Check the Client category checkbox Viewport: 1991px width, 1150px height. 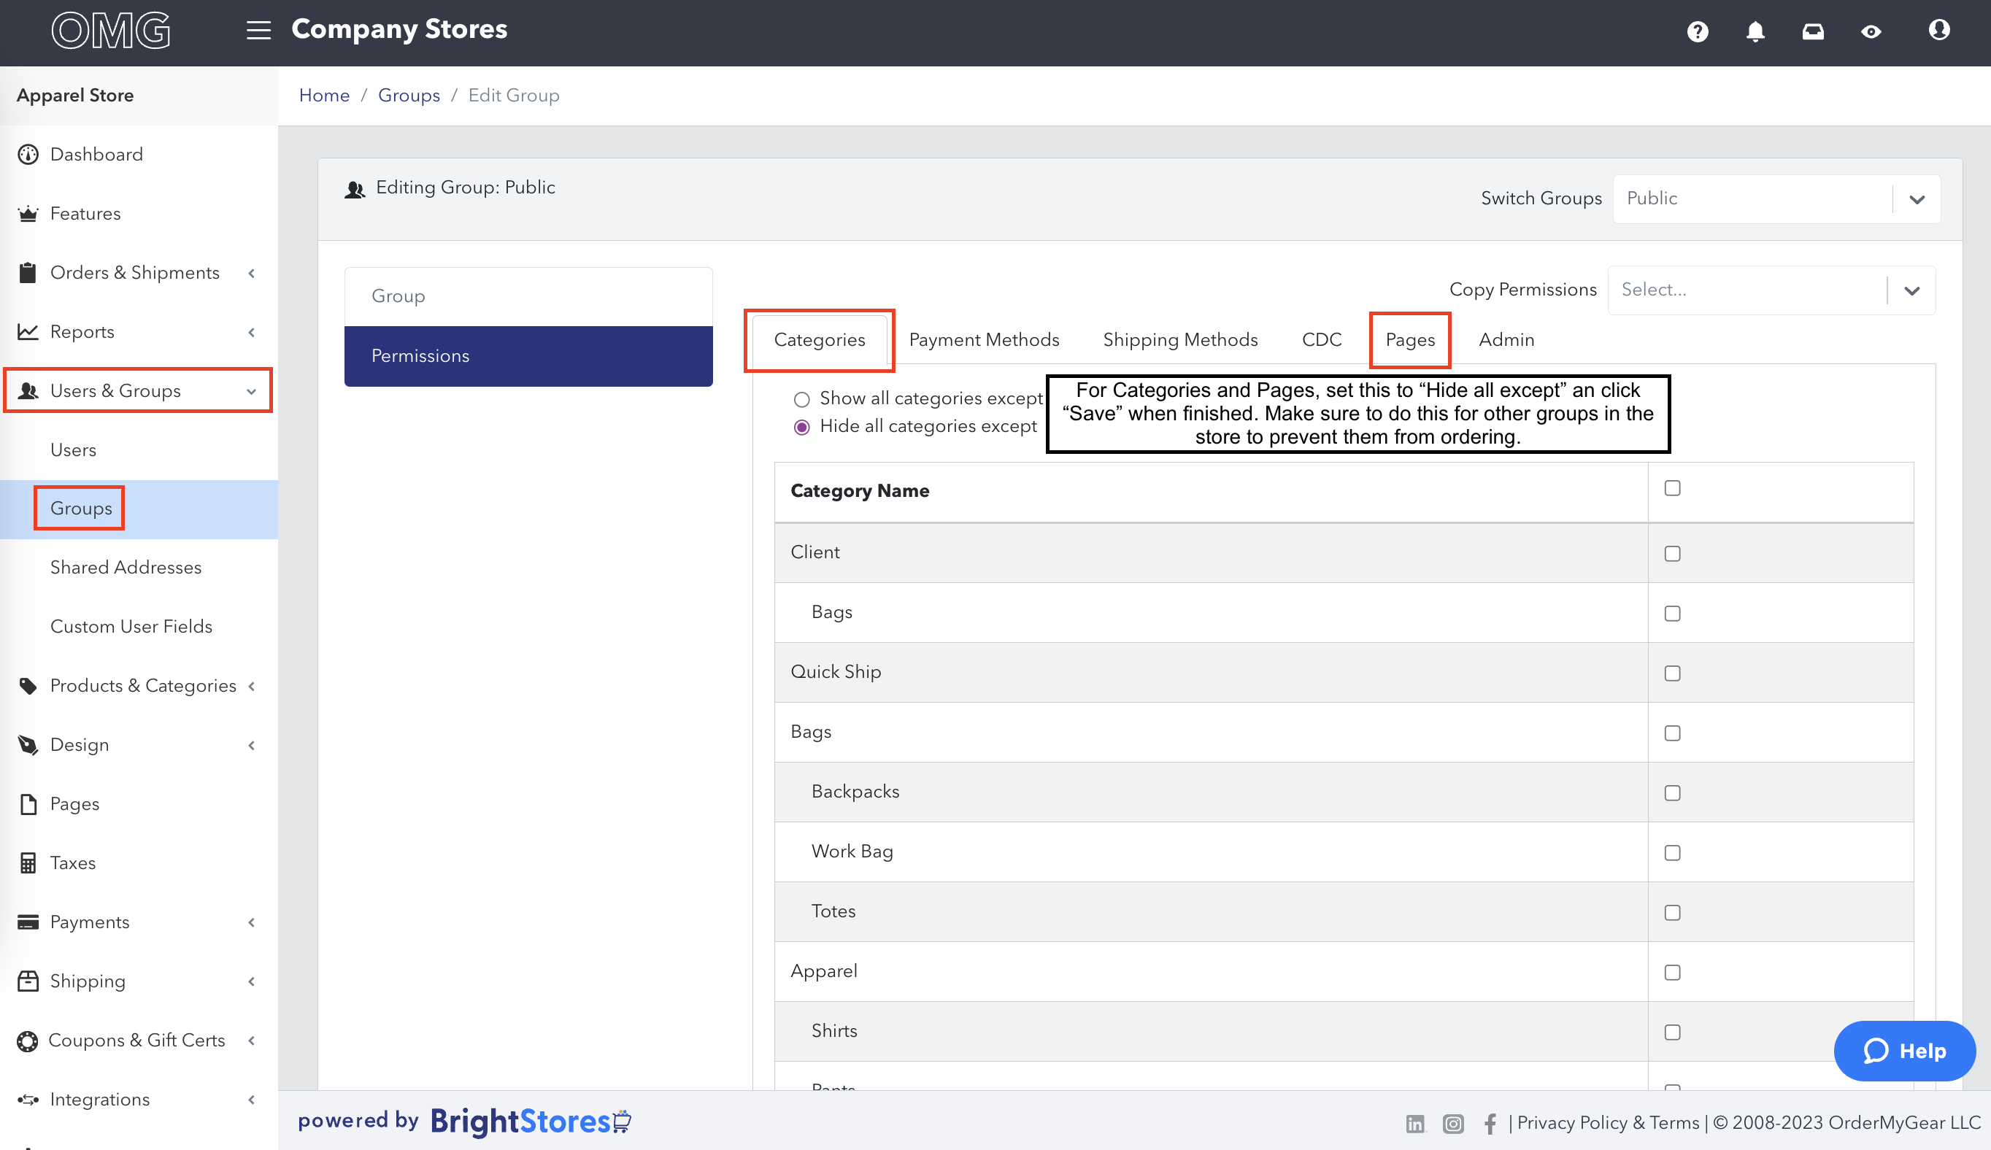pos(1672,554)
